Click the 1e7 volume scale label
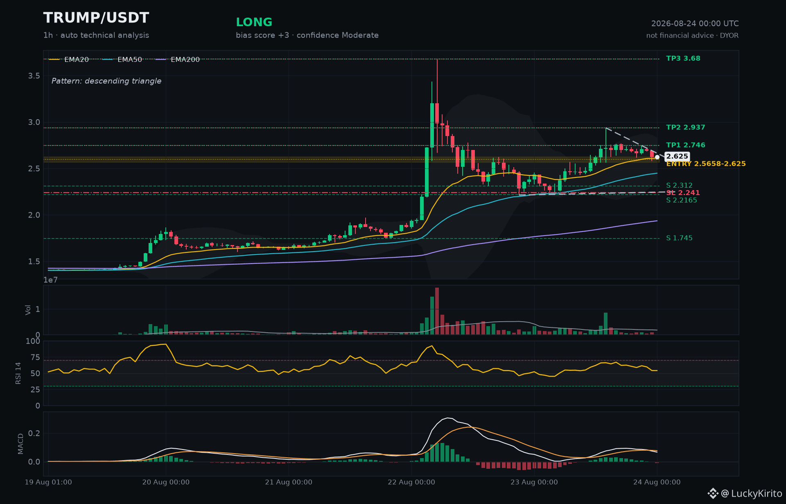786x504 pixels. [51, 280]
